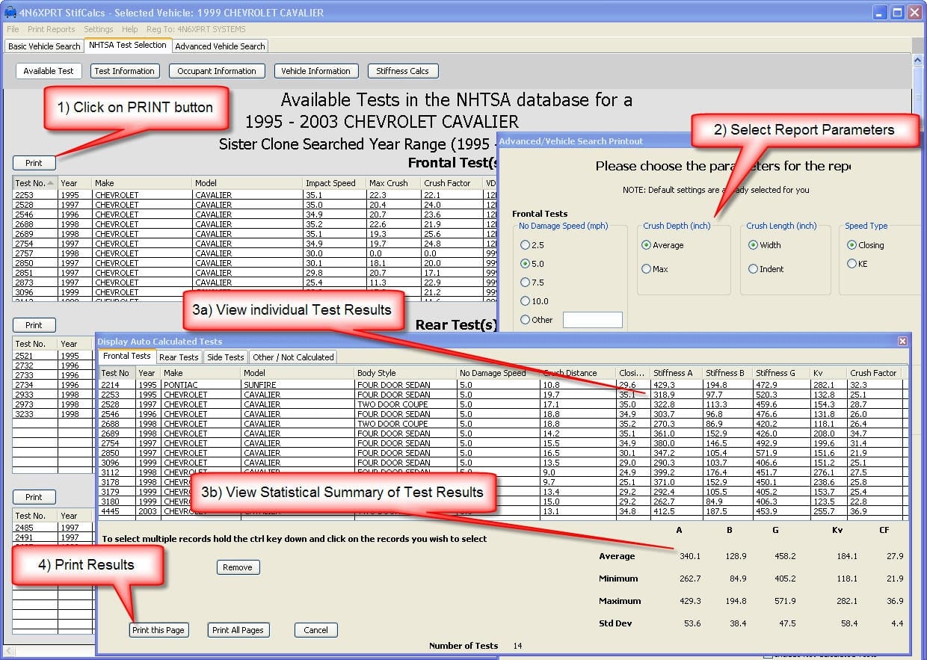Screen dimensions: 927x660
Task: Open the Side Tests tab
Action: tap(225, 357)
